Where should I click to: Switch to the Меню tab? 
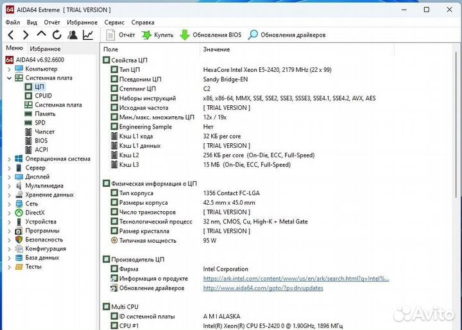(14, 48)
